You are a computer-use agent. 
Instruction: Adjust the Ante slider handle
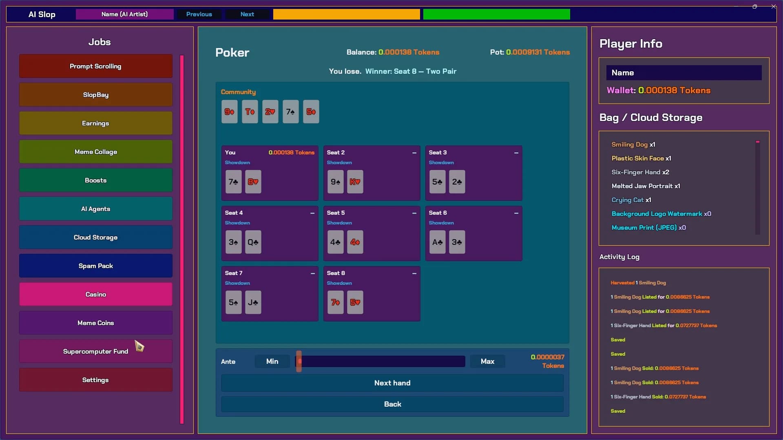(x=299, y=361)
